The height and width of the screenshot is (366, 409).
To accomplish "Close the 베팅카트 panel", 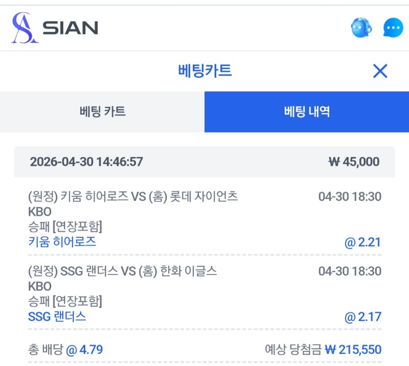I will point(380,71).
